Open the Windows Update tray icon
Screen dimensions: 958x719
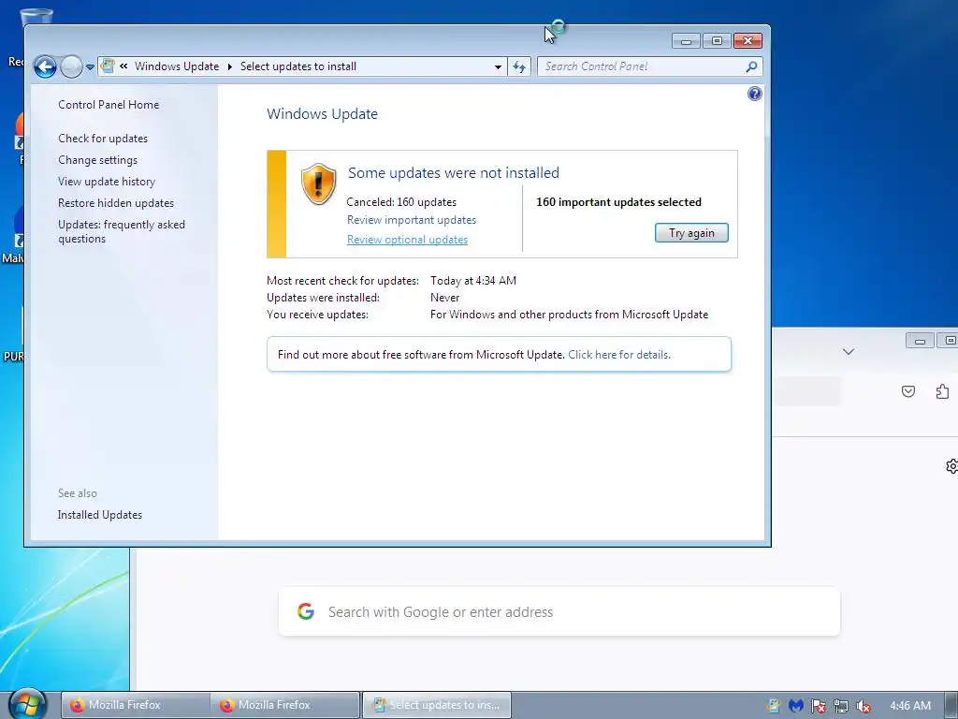[x=774, y=706]
